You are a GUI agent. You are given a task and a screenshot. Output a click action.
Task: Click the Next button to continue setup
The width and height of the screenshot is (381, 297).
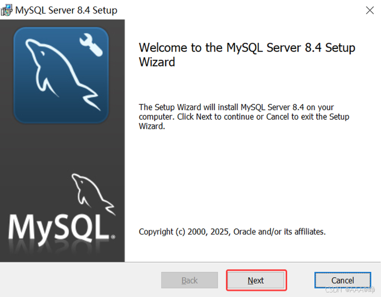(x=256, y=280)
